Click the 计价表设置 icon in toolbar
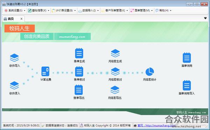The image size is (210, 130). [x=54, y=11]
